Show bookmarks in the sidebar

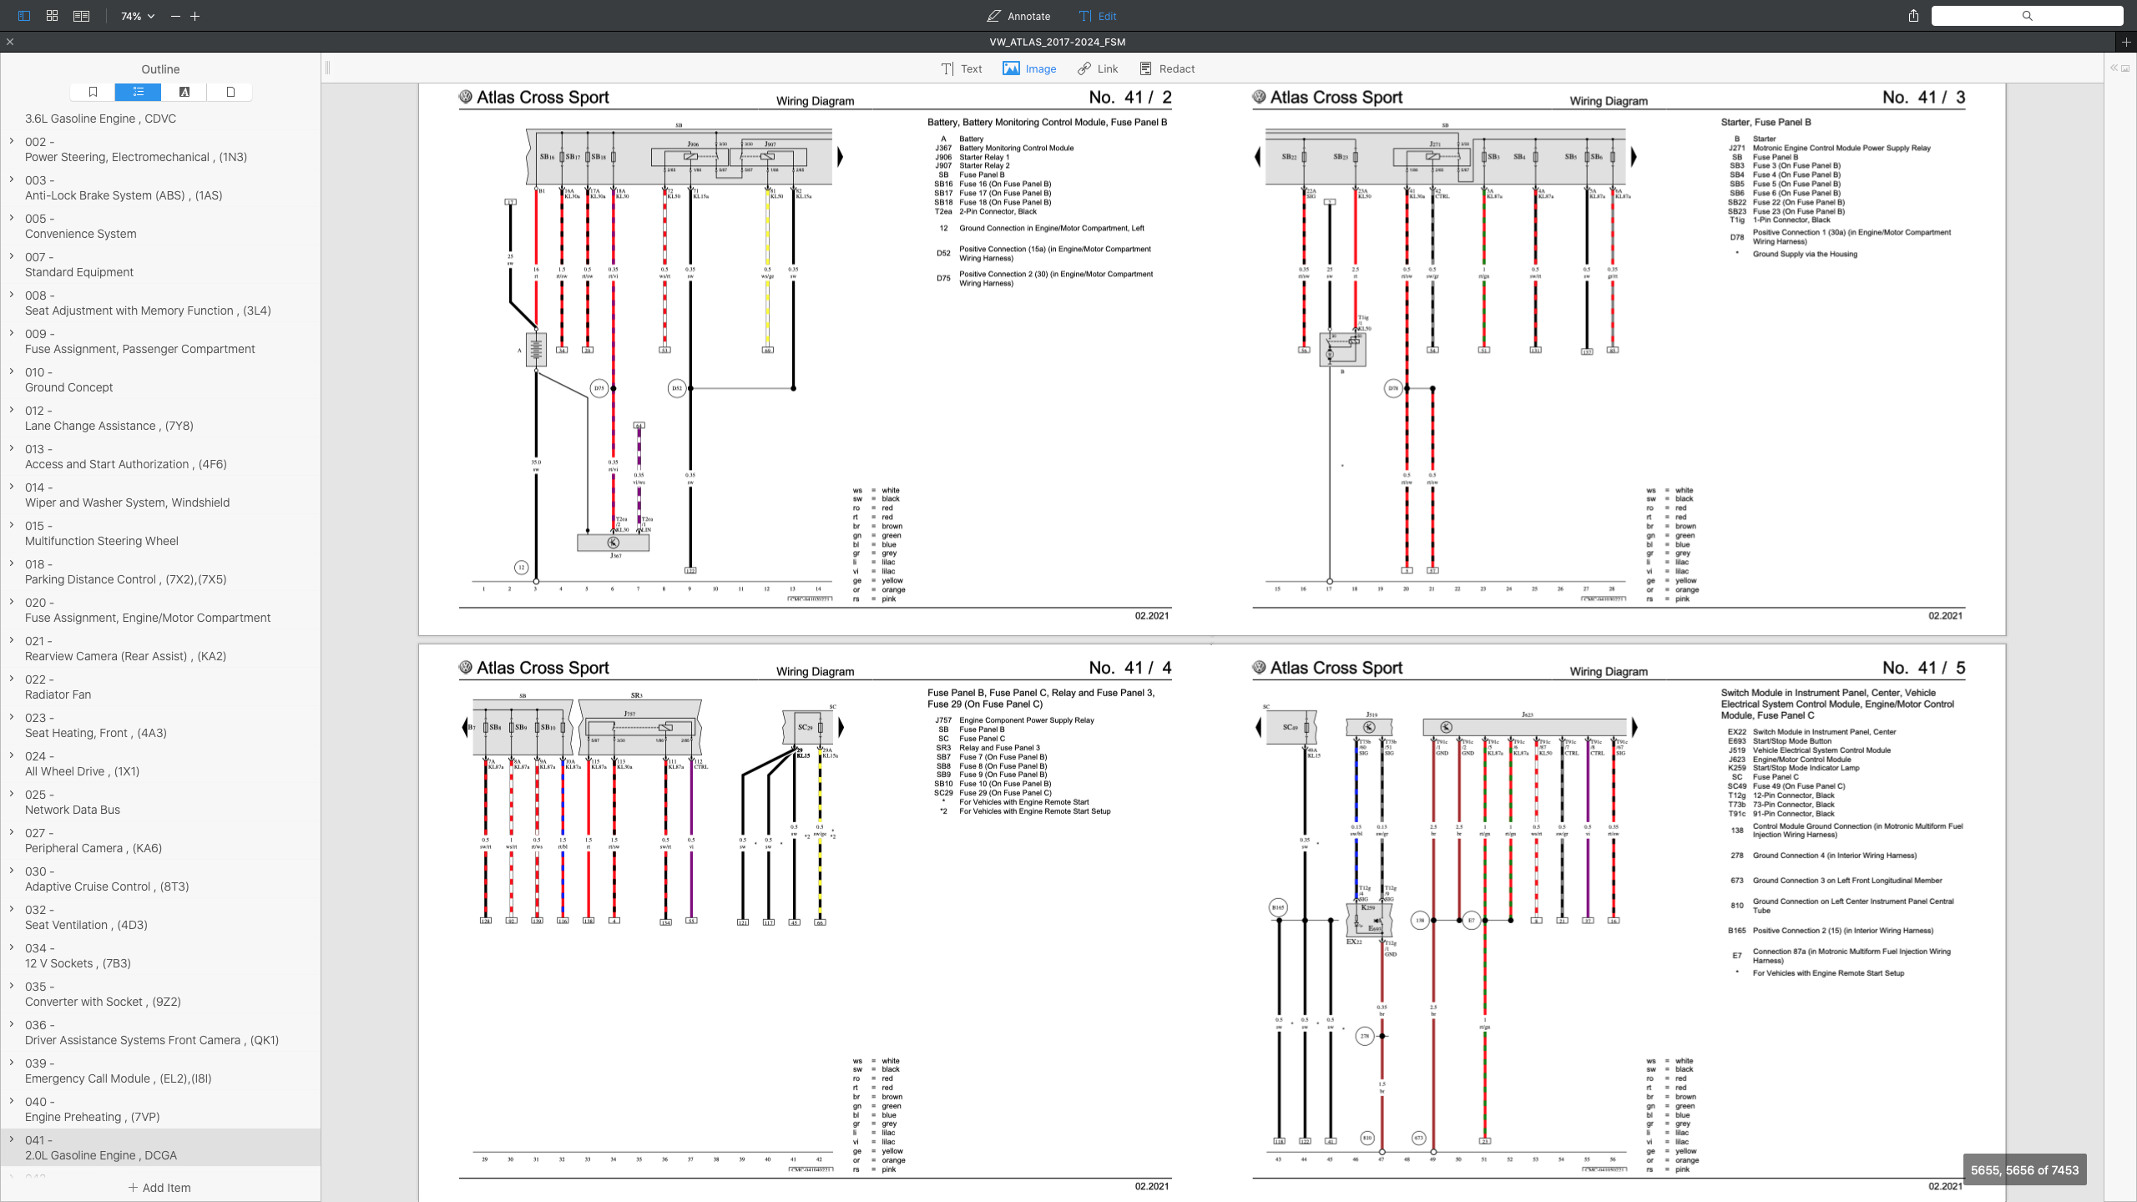[93, 92]
